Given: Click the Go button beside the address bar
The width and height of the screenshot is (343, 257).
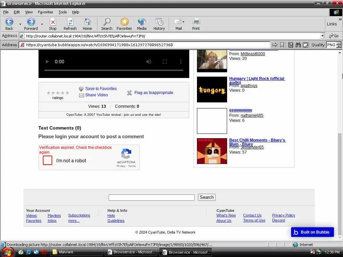Looking at the screenshot, I should [334, 36].
